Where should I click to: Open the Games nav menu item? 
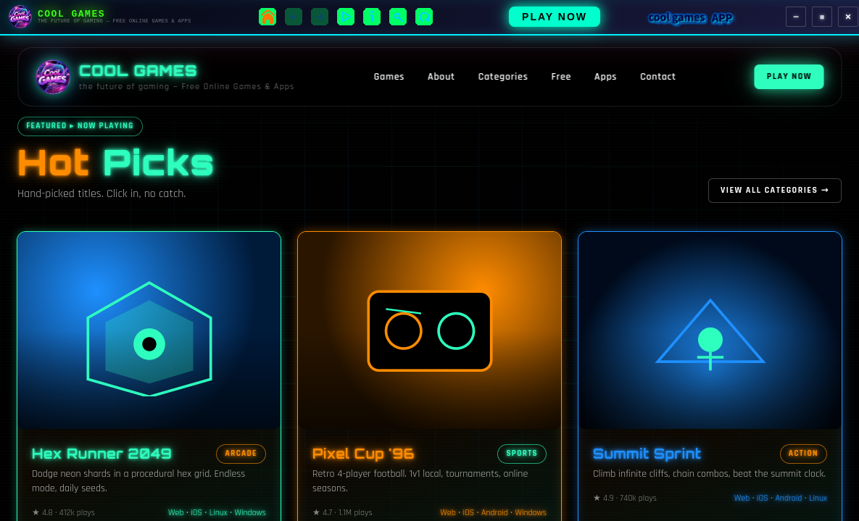[389, 77]
